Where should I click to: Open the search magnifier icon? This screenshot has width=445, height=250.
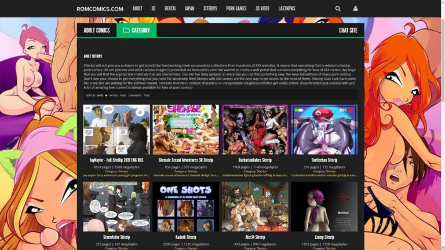click(x=338, y=9)
